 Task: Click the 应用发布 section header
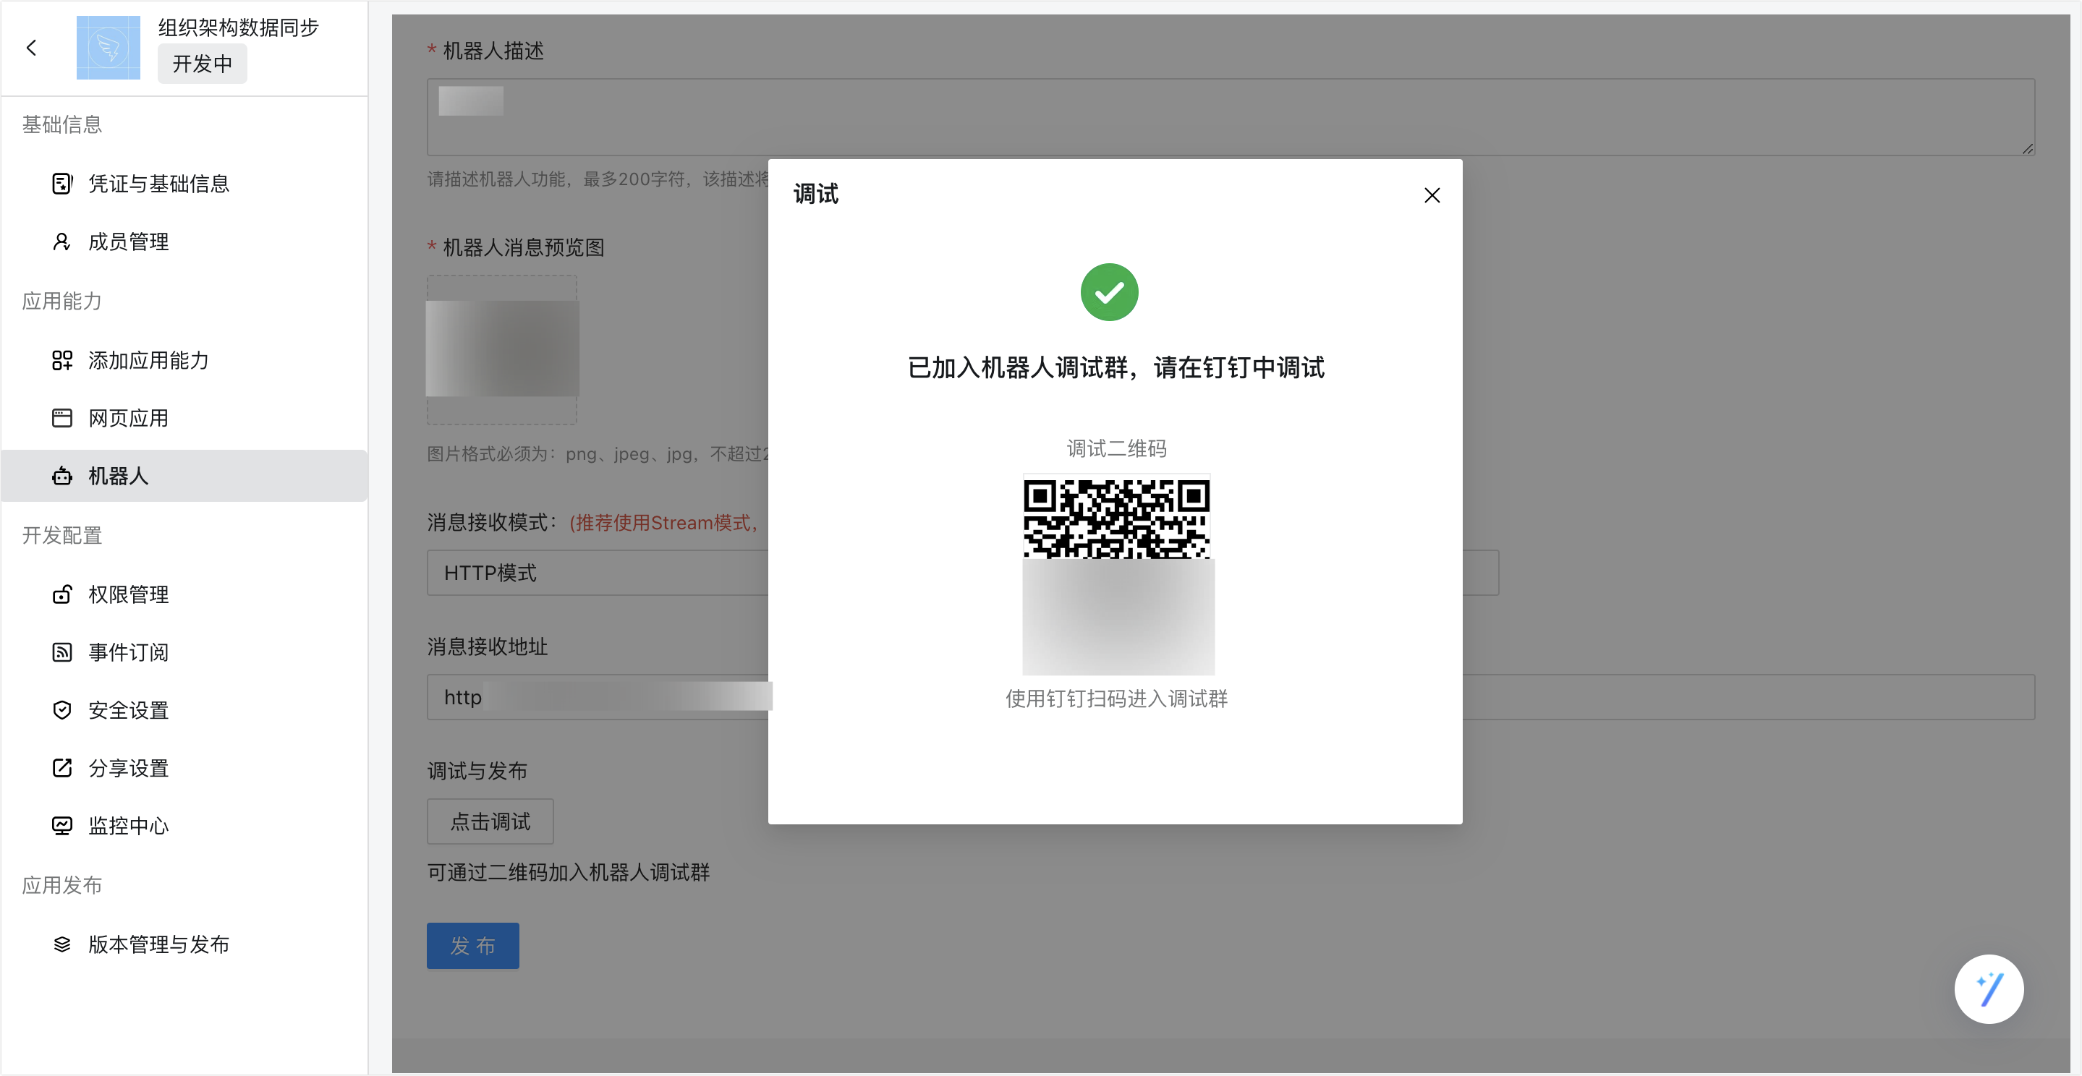(x=62, y=885)
